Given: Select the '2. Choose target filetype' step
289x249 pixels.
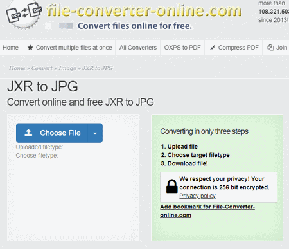Looking at the screenshot, I should tap(195, 155).
